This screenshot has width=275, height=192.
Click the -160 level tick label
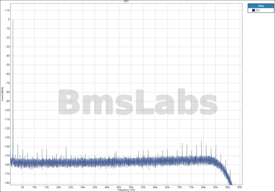(7, 165)
